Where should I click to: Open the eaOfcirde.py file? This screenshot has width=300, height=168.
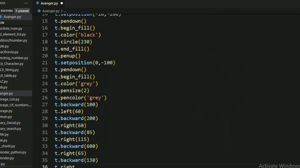click(9, 52)
